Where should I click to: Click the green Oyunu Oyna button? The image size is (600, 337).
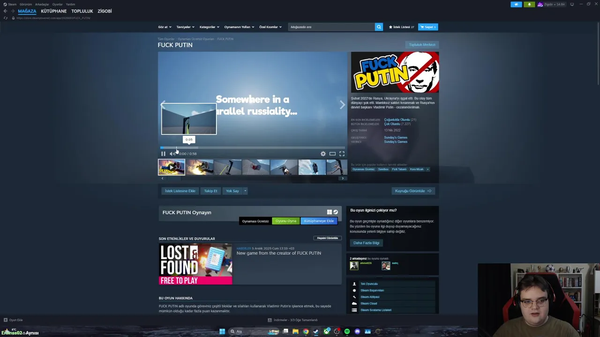pos(286,221)
